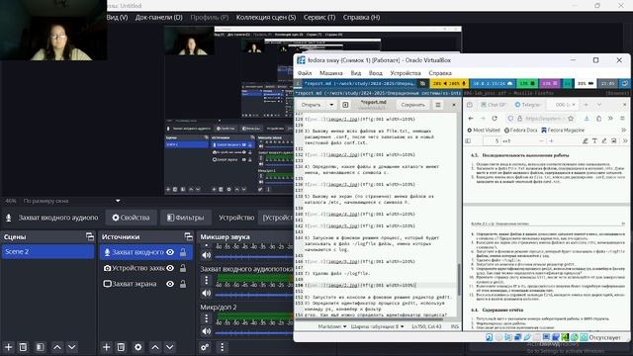Viewport: 633px width, 356px height.
Task: Open Fedora Docs bookmark in Firefox
Action: coord(520,130)
